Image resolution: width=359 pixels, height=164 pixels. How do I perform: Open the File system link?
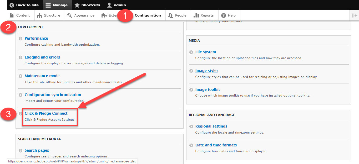(x=206, y=52)
